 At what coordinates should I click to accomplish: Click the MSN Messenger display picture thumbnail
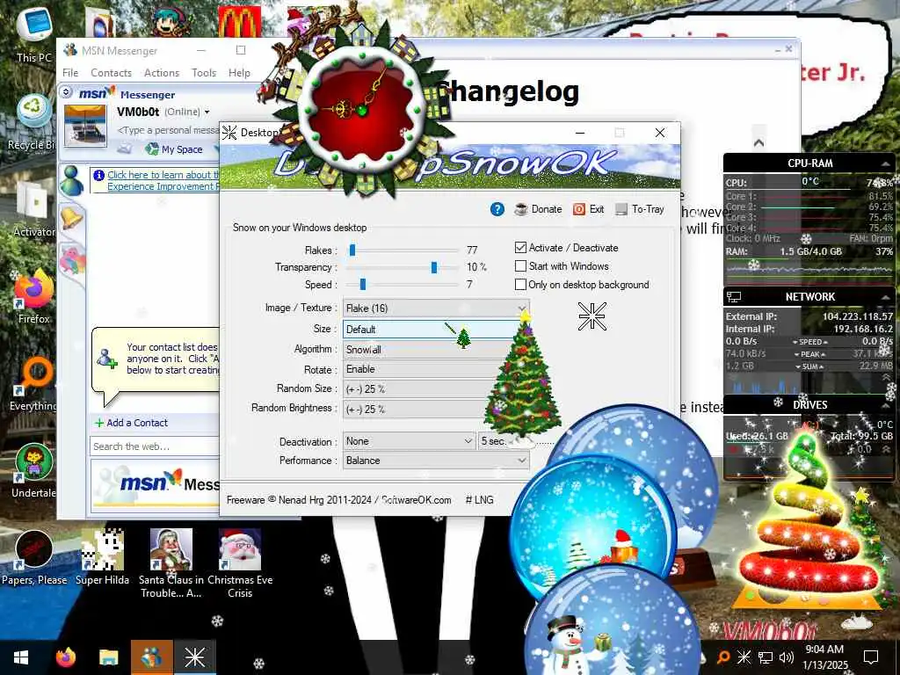85,127
